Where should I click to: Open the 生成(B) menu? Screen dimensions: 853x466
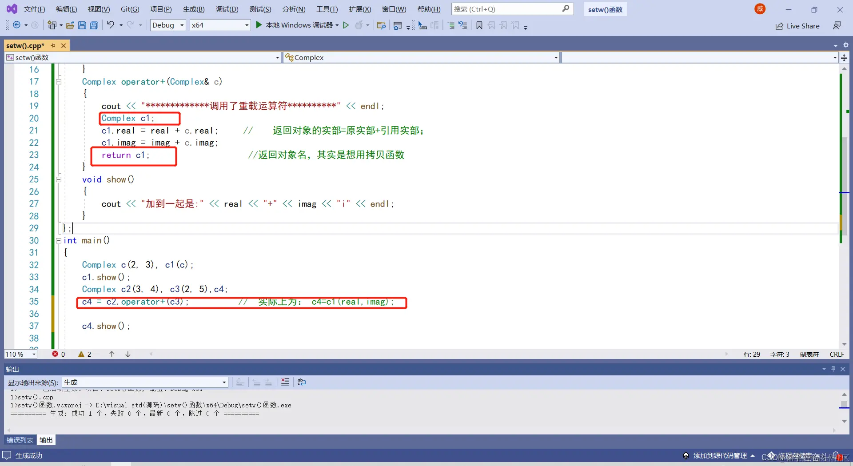(x=194, y=9)
